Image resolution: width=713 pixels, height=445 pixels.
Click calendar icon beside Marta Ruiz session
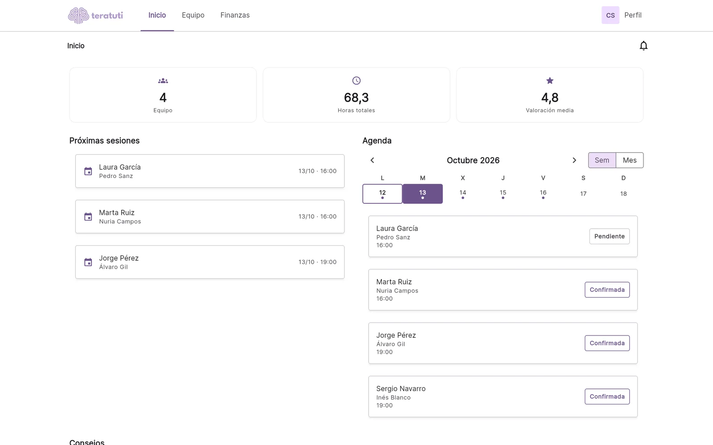[88, 217]
